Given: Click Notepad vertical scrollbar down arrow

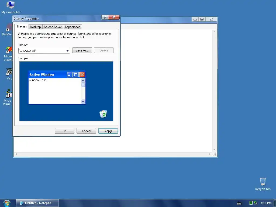Looking at the screenshot, I should coord(214,150).
